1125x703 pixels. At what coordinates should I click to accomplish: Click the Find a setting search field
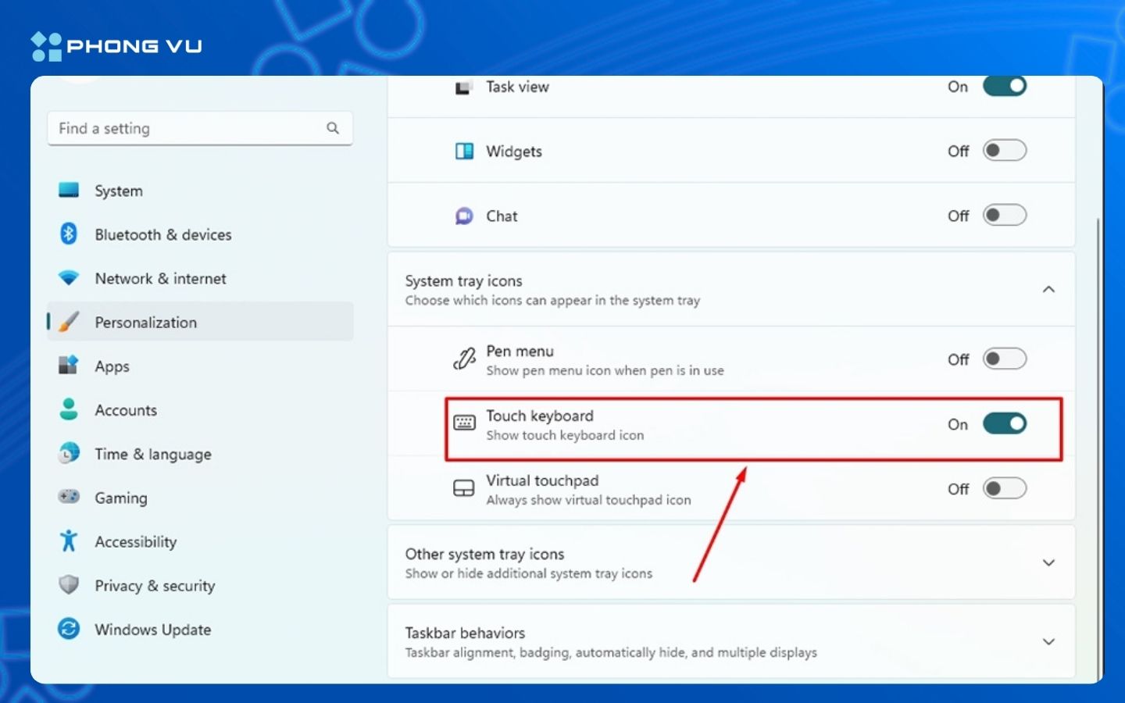187,128
